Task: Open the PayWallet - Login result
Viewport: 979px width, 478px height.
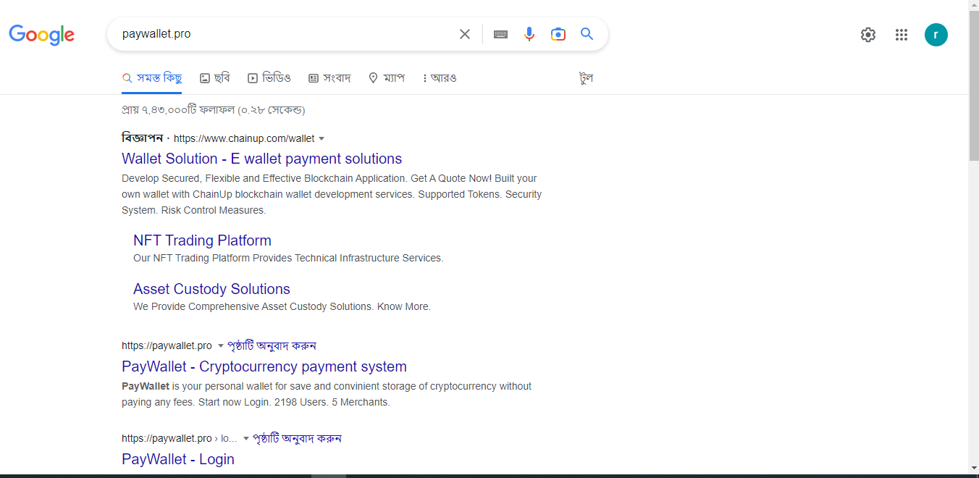Action: pos(178,459)
